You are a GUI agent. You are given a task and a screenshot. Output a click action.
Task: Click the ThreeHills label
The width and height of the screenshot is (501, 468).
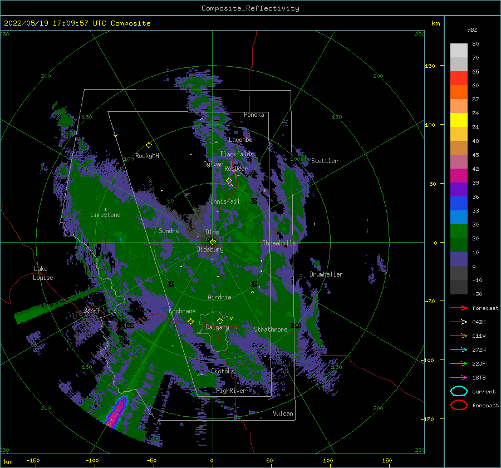click(x=279, y=243)
